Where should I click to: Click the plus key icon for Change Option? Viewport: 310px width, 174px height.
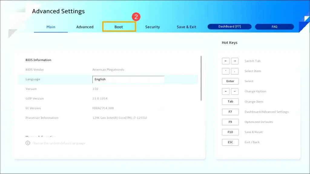point(226,92)
